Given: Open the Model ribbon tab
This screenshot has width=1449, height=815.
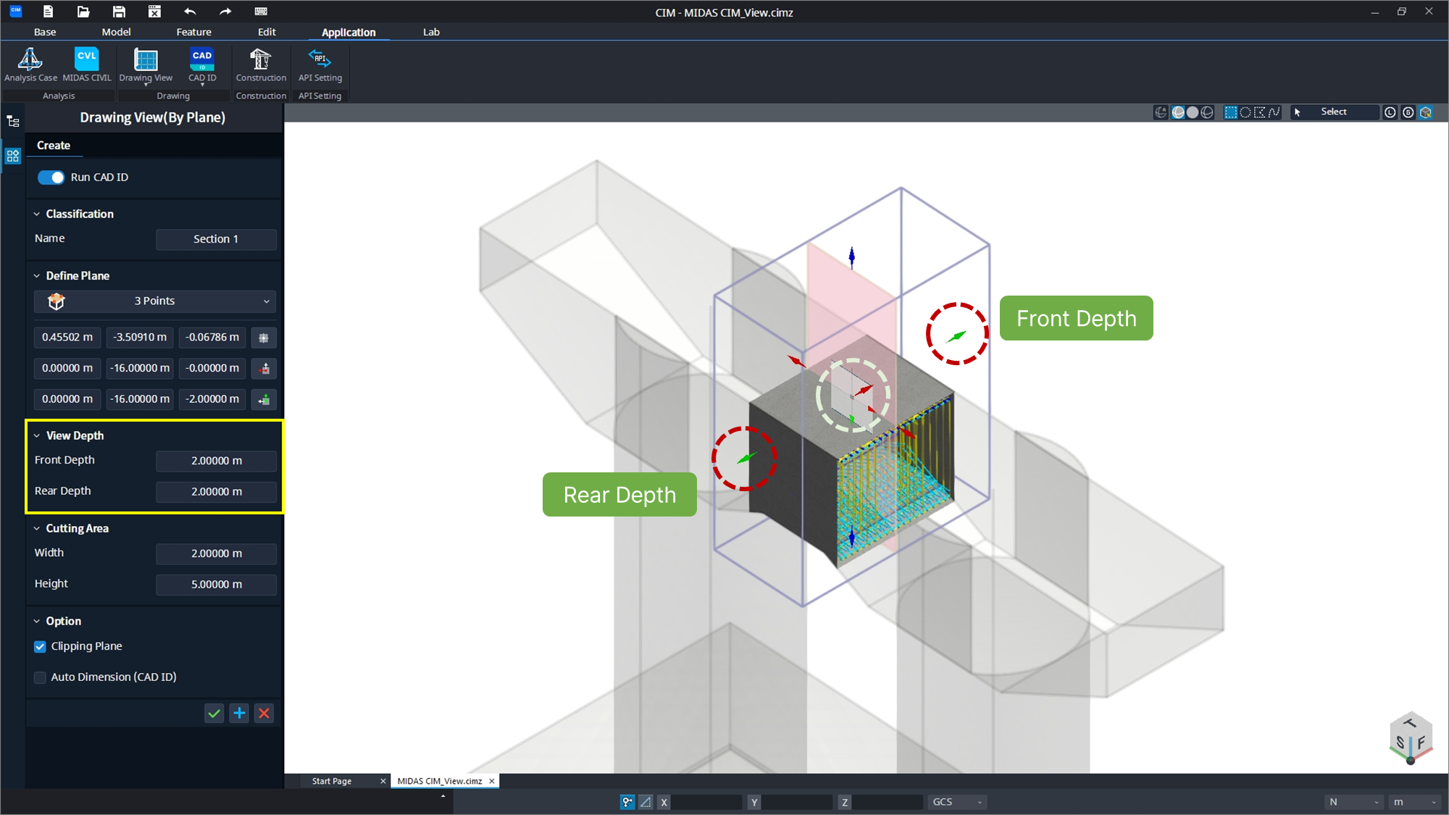Looking at the screenshot, I should (x=116, y=32).
